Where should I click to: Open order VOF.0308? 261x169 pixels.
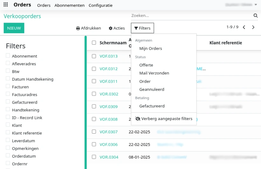[109, 119]
